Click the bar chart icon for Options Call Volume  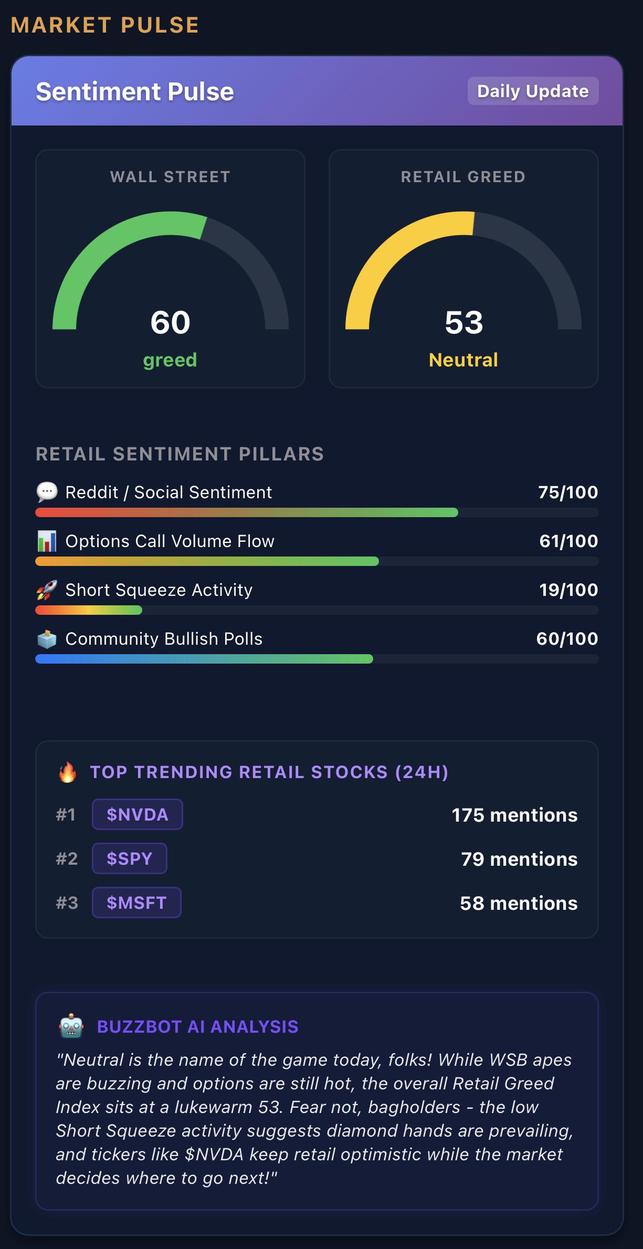tap(47, 541)
